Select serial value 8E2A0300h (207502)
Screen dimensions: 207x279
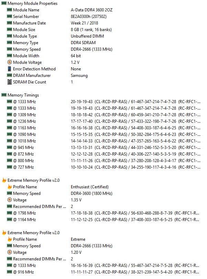tap(89, 17)
